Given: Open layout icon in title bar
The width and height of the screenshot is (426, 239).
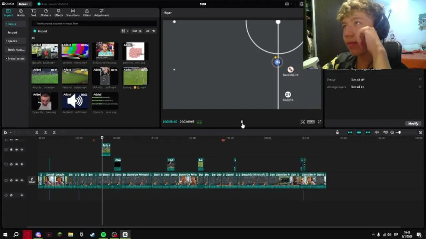Looking at the screenshot, I should [x=287, y=4].
